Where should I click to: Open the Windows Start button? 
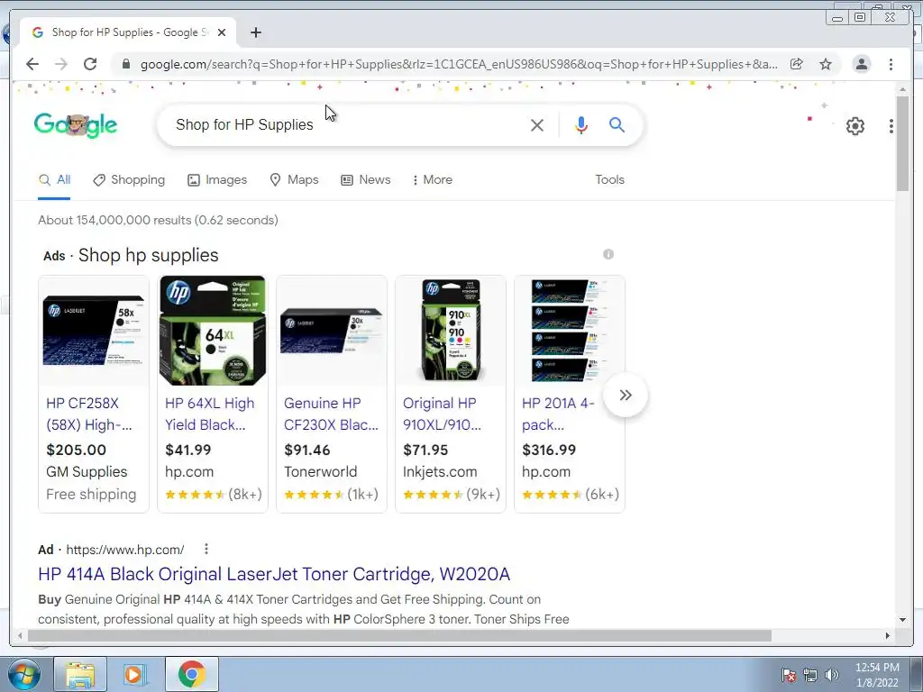coord(24,674)
